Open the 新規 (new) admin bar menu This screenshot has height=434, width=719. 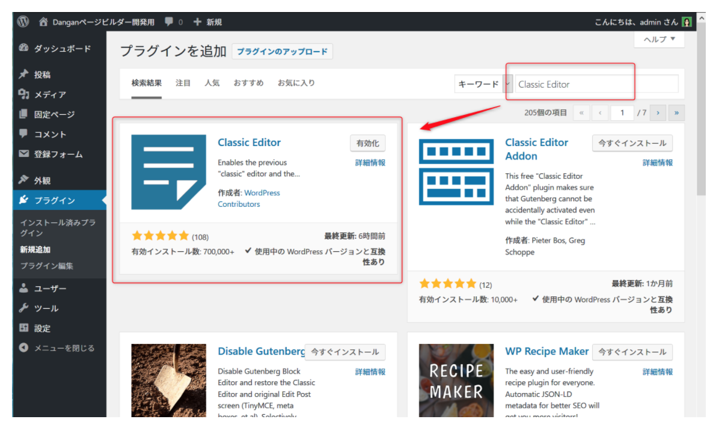click(x=208, y=22)
